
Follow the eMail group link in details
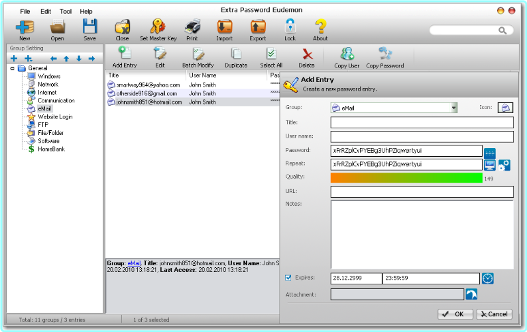[x=134, y=263]
